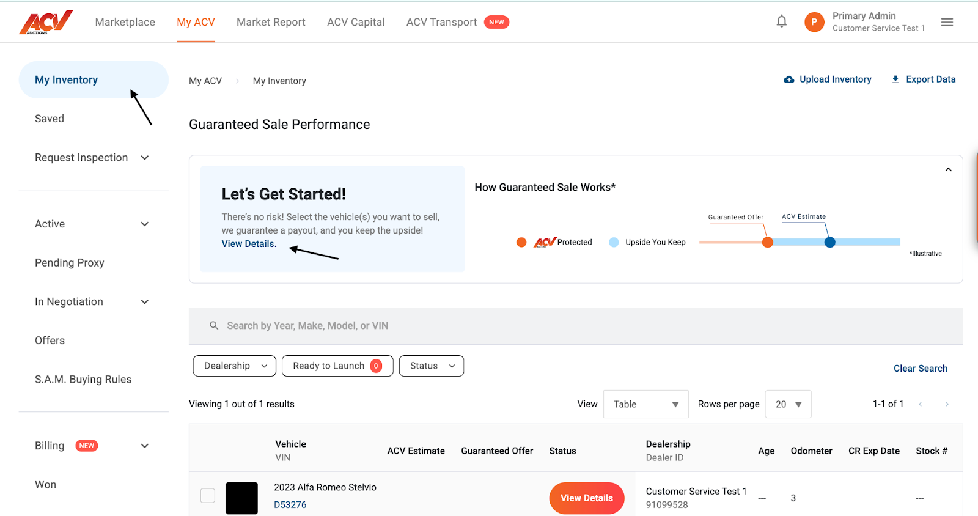Image resolution: width=978 pixels, height=516 pixels.
Task: Select My Inventory in the sidebar
Action: coord(94,79)
